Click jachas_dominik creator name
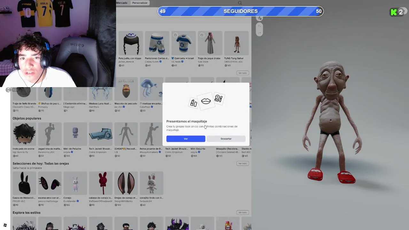This screenshot has height=230, width=409. 126,62
